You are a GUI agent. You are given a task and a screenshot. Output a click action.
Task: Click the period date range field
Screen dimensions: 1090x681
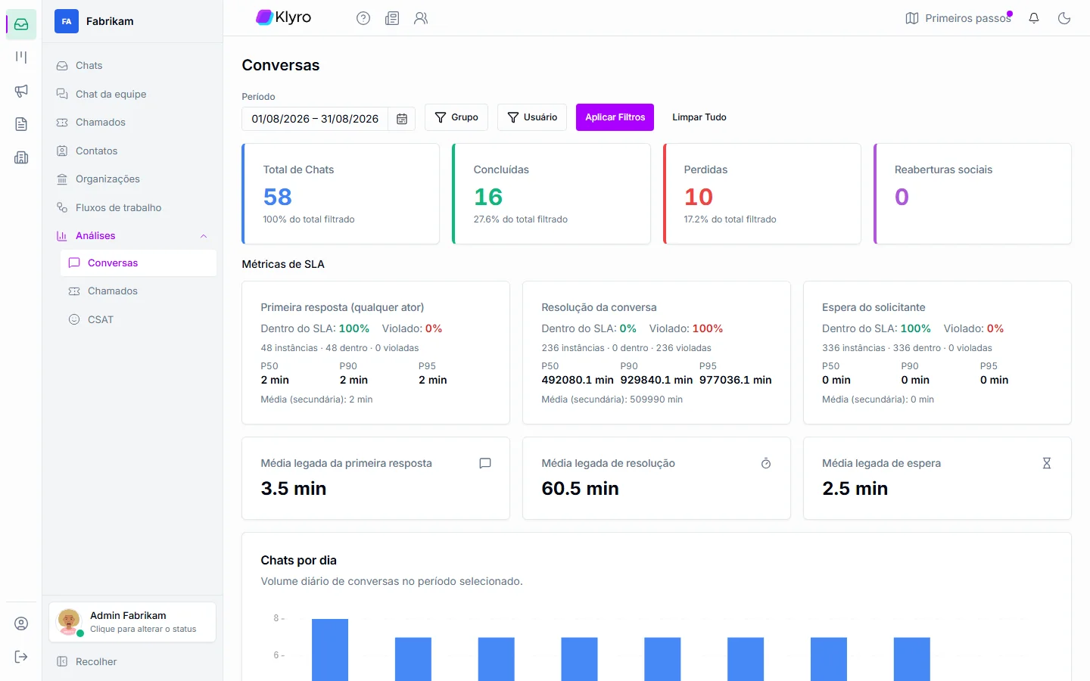315,119
